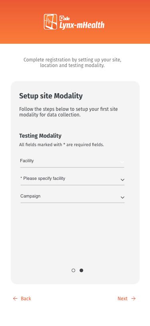The width and height of the screenshot is (150, 326).
Task: Open the Campaign dropdown
Action: click(x=72, y=197)
